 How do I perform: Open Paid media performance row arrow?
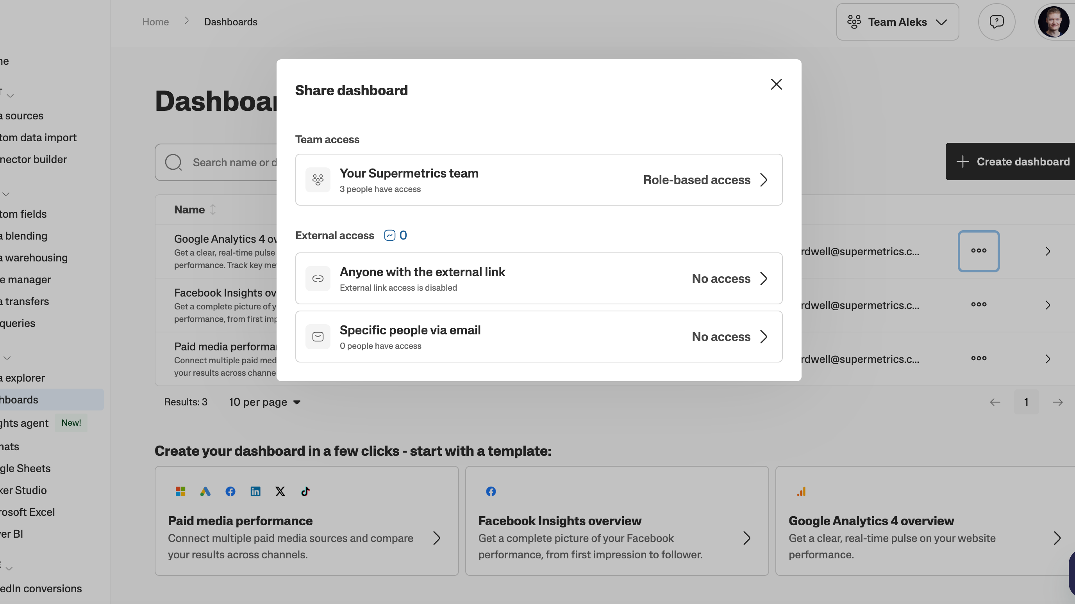(x=1047, y=359)
